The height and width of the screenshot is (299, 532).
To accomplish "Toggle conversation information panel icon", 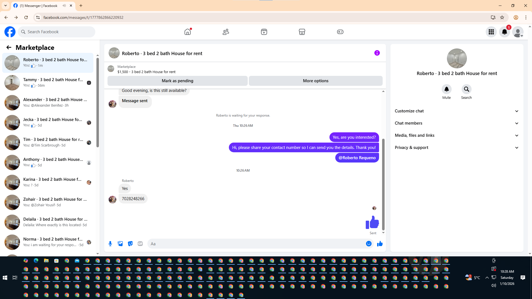I will (377, 53).
